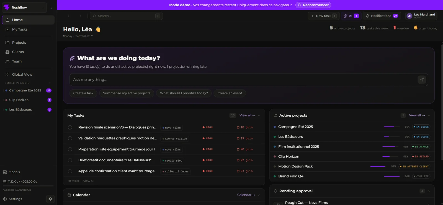Open the Rushflow workspace dropdown
The width and height of the screenshot is (443, 205).
(x=24, y=8)
